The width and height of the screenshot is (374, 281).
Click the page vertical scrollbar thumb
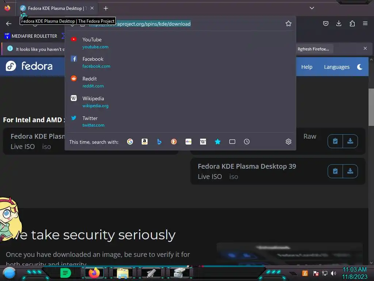(371, 107)
